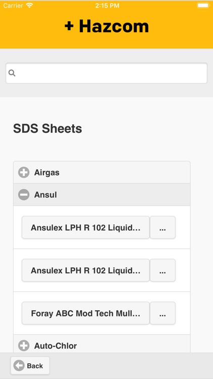This screenshot has height=379, width=213.
Task: Tap the left arrow icon in Back button
Action: click(x=19, y=366)
